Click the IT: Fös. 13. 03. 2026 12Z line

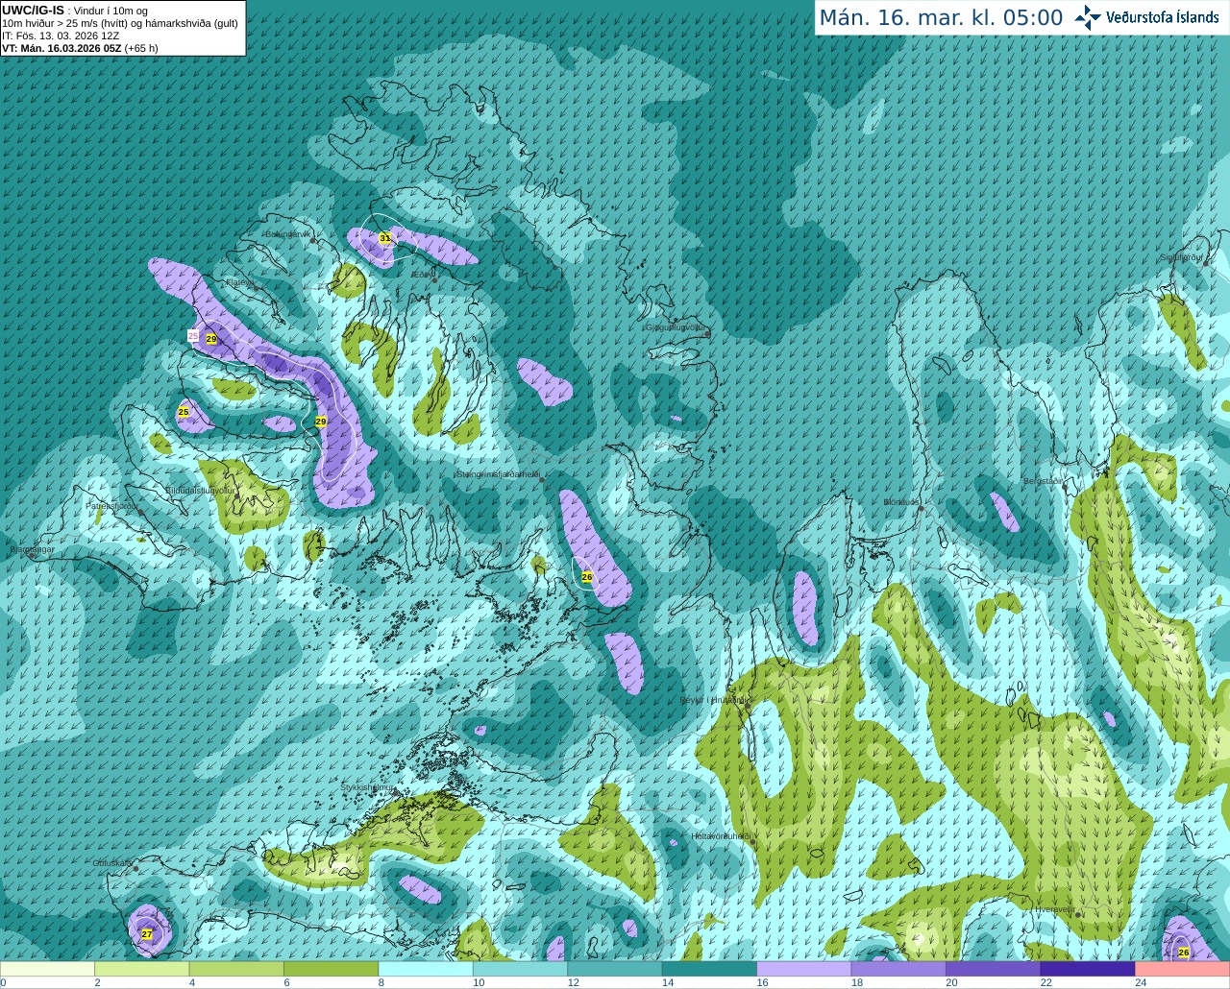click(61, 36)
